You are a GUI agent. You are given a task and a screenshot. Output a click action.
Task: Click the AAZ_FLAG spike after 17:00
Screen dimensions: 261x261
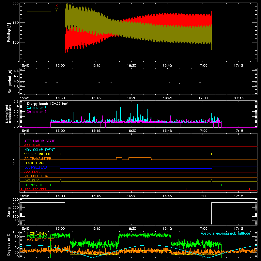pos(211,180)
